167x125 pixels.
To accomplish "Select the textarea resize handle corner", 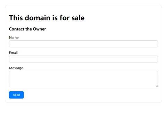I will [157, 86].
